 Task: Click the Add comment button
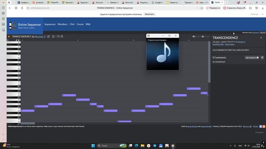click(252, 58)
